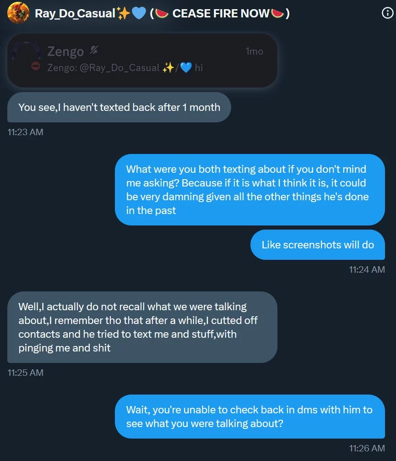This screenshot has height=461, width=396.
Task: Click the 11:25 AM timestamp
Action: coord(25,373)
